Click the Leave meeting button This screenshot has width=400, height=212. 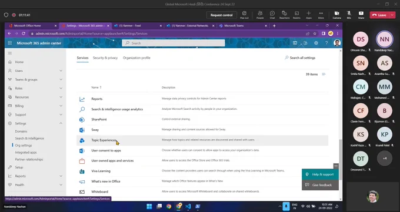click(379, 15)
